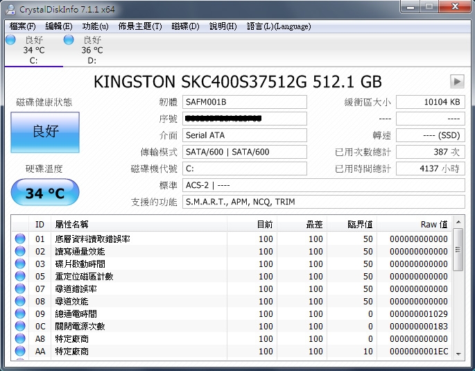475x371 pixels.
Task: Click the supported features S.M.A.R.T. field
Action: coord(324,202)
